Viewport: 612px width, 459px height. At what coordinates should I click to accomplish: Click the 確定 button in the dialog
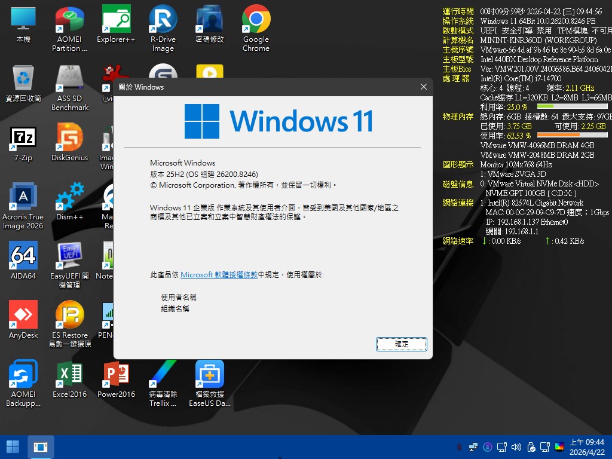click(x=402, y=344)
